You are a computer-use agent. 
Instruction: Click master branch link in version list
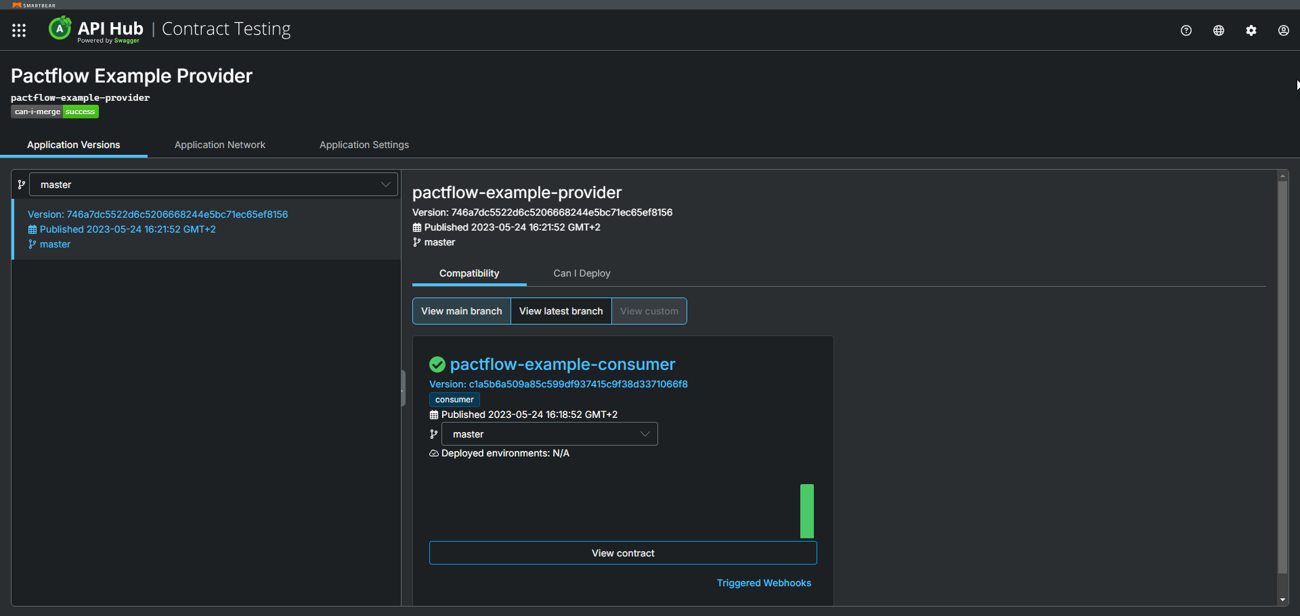tap(55, 244)
